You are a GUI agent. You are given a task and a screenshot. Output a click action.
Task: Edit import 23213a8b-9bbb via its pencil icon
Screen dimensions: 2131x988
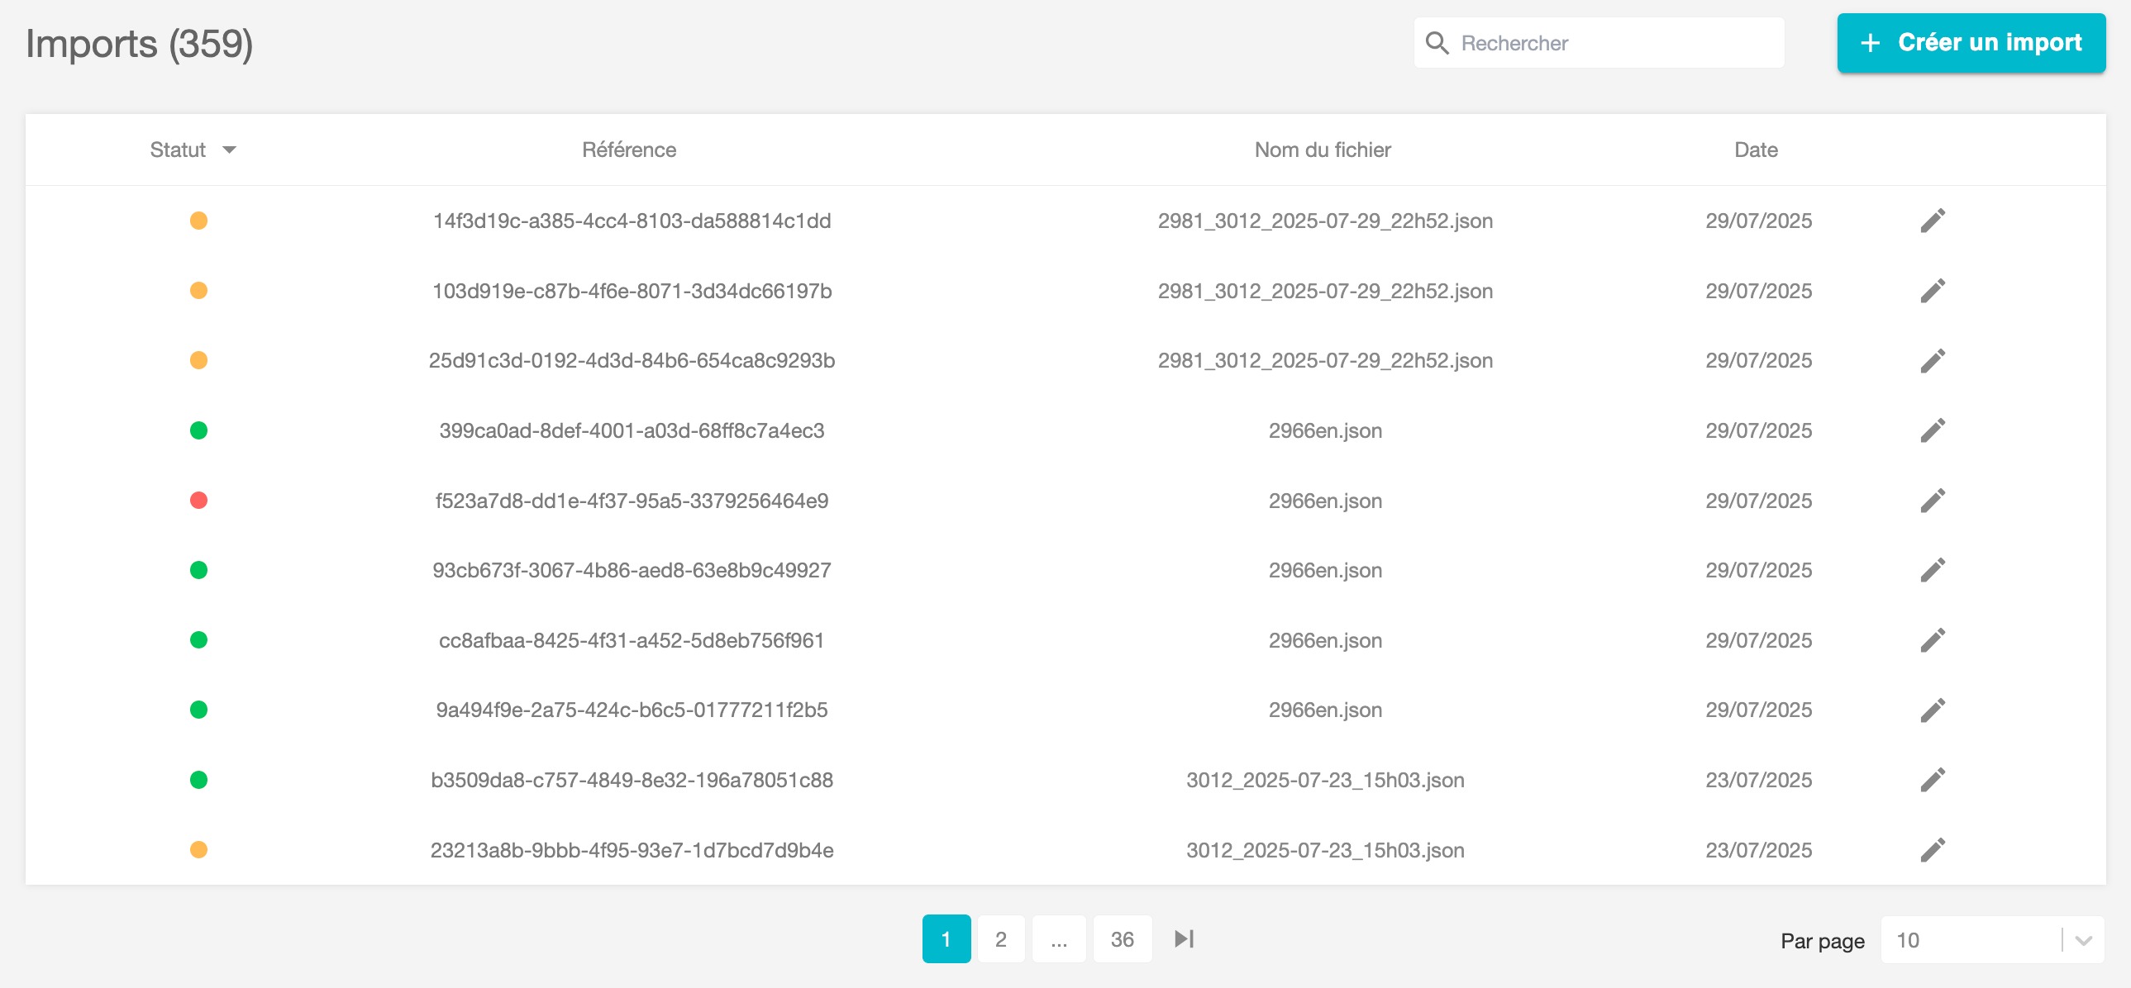coord(1932,850)
